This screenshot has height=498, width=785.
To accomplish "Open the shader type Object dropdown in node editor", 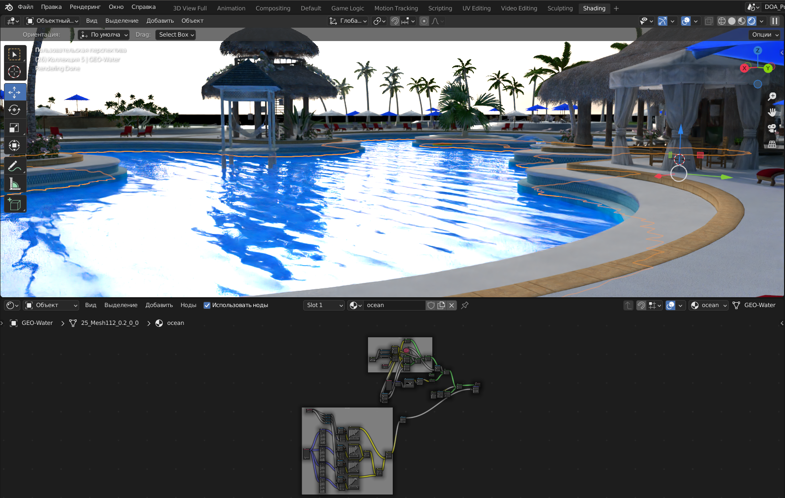I will click(x=51, y=306).
